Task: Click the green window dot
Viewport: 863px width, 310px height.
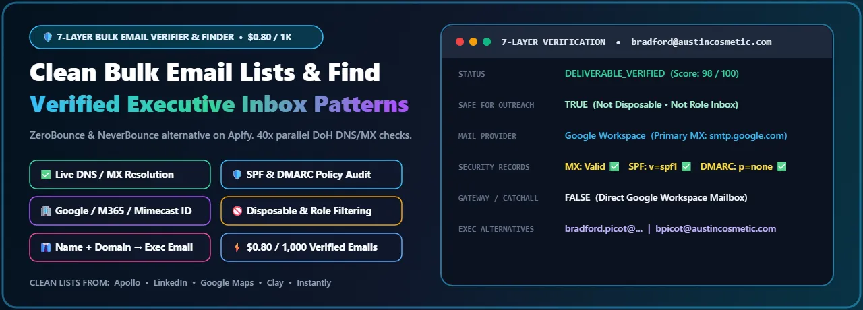Action: tap(487, 42)
